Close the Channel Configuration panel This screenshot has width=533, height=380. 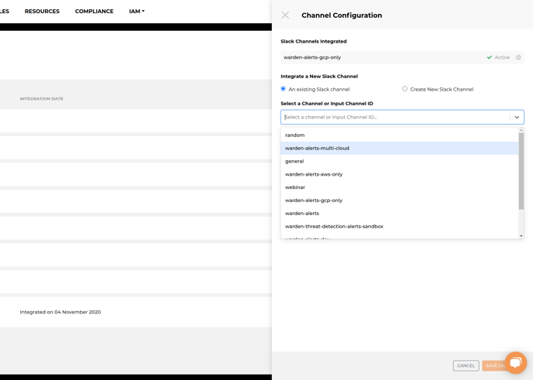[285, 15]
